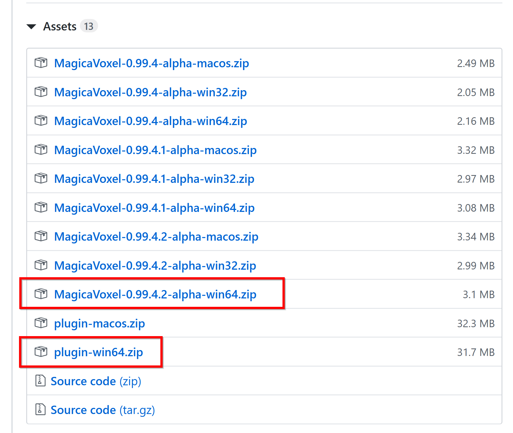The height and width of the screenshot is (433, 513).
Task: Collapse the Assets section triangle
Action: click(31, 27)
